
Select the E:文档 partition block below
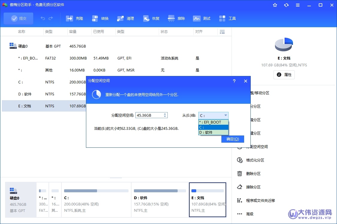click(208, 199)
